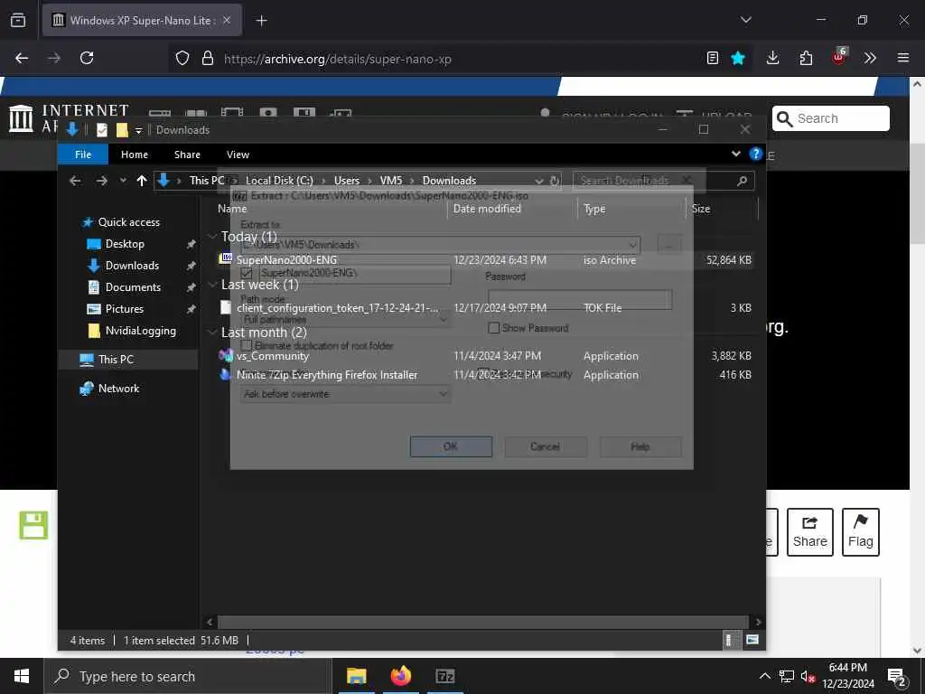Open the uBlock Origin extension icon
This screenshot has width=925, height=694.
[x=839, y=57]
